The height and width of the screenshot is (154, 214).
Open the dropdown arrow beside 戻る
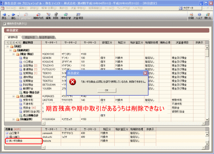point(9,16)
